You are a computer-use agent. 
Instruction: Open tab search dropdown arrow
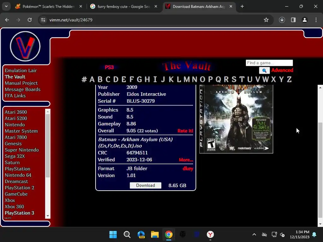(6, 6)
